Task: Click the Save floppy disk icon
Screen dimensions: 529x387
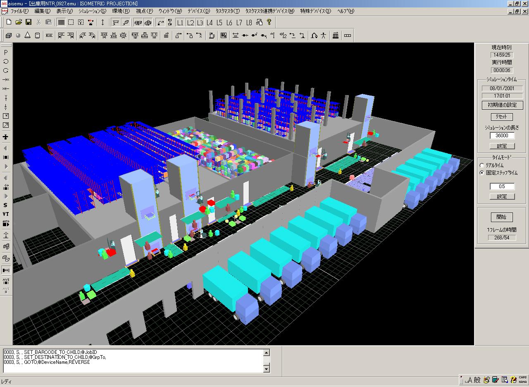Action: (x=29, y=22)
